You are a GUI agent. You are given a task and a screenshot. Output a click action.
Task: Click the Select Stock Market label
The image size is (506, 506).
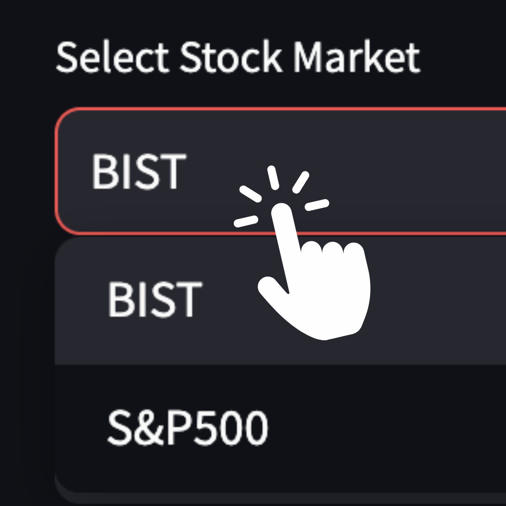(x=238, y=58)
